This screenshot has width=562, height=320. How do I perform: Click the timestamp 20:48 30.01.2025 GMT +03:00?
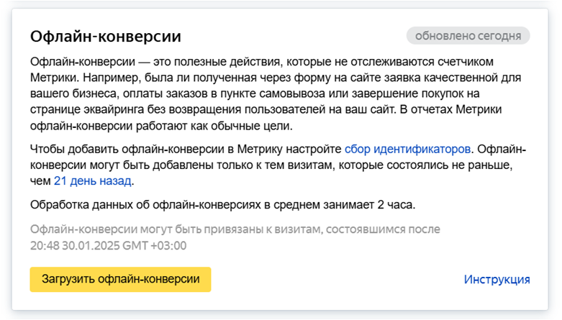108,245
